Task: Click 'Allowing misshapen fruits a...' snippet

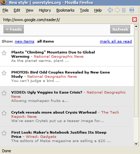Action: pyautogui.click(x=40, y=101)
